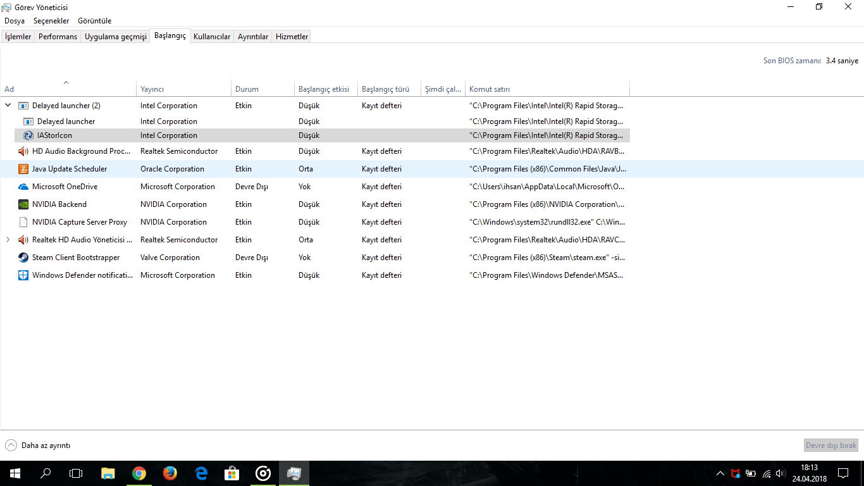Viewport: 864px width, 486px height.
Task: Click the Delayed launcher (2) group icon
Action: tap(23, 106)
